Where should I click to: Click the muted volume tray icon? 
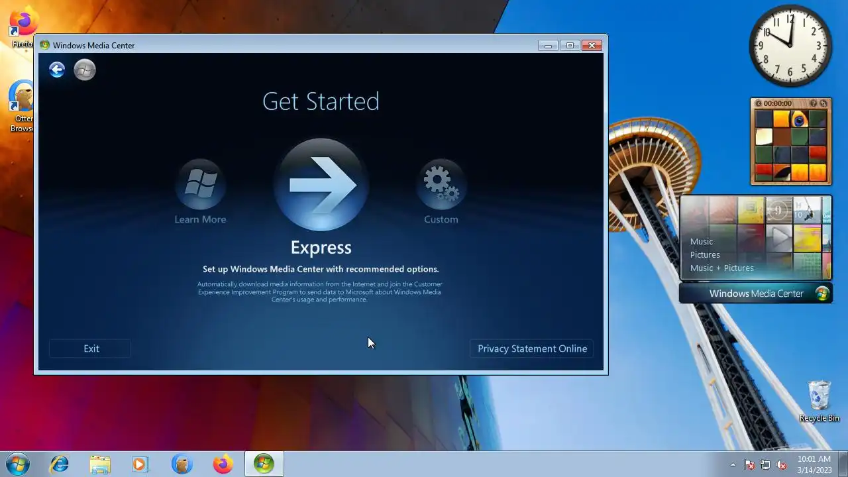coord(781,465)
